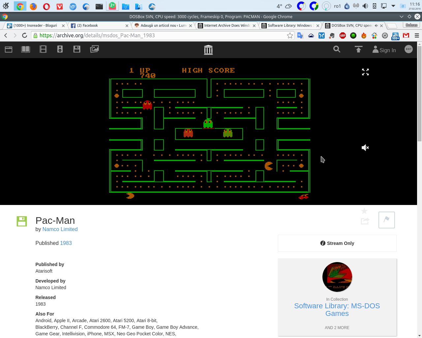Open the Software Library: MS-DOS Games collection
Image resolution: width=422 pixels, height=338 pixels.
337,310
